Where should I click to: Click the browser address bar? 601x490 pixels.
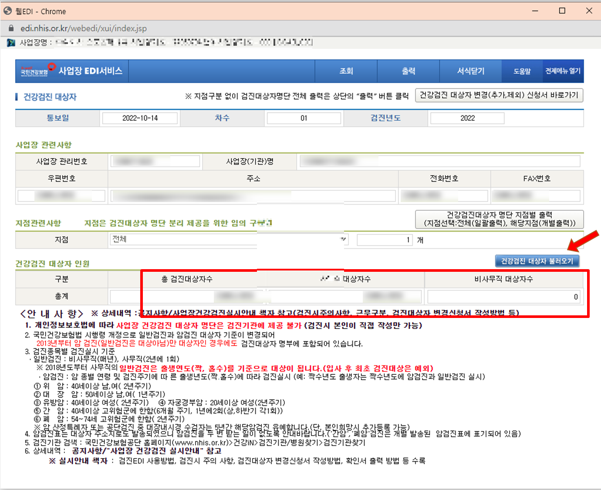tap(83, 27)
